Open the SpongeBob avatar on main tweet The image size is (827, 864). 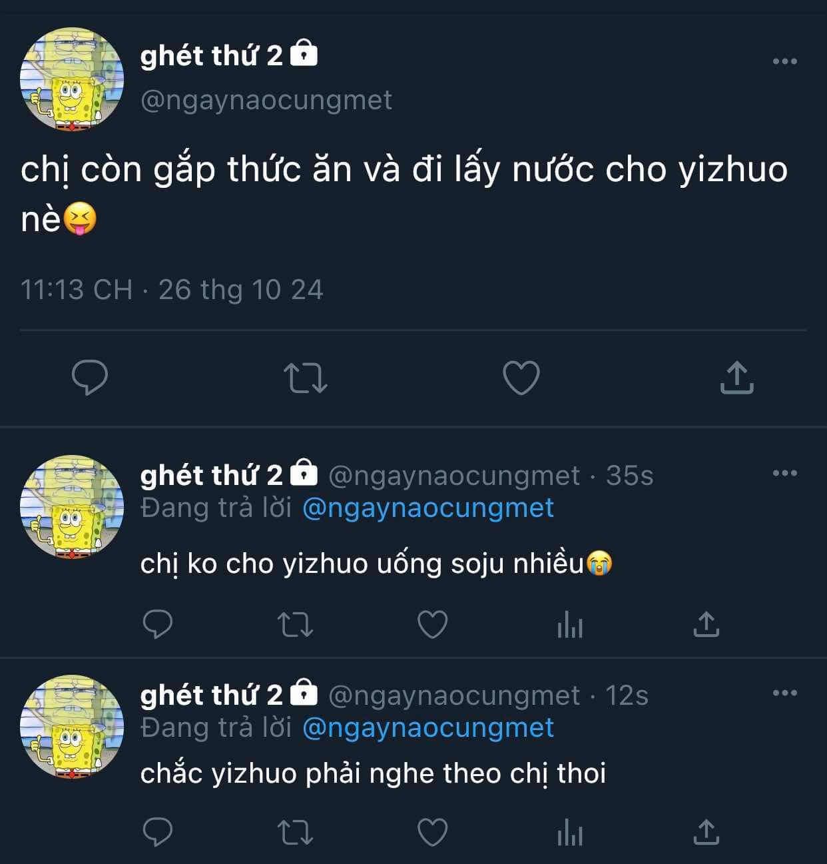(x=71, y=79)
